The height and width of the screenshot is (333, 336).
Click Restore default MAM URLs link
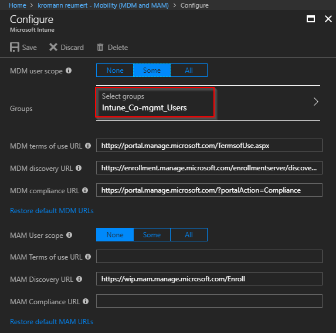(52, 322)
